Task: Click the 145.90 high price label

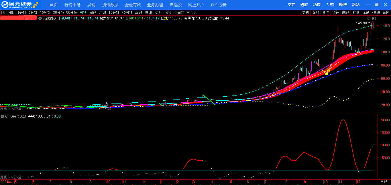Action: 361,23
